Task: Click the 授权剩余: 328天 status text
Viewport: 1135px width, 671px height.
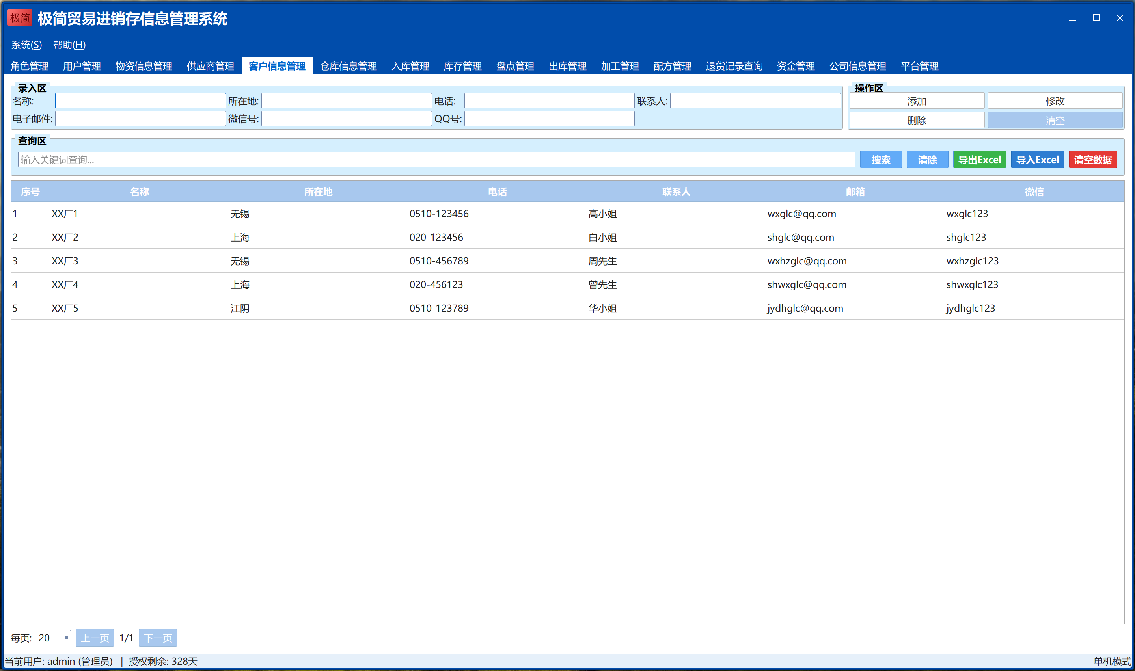Action: click(163, 662)
